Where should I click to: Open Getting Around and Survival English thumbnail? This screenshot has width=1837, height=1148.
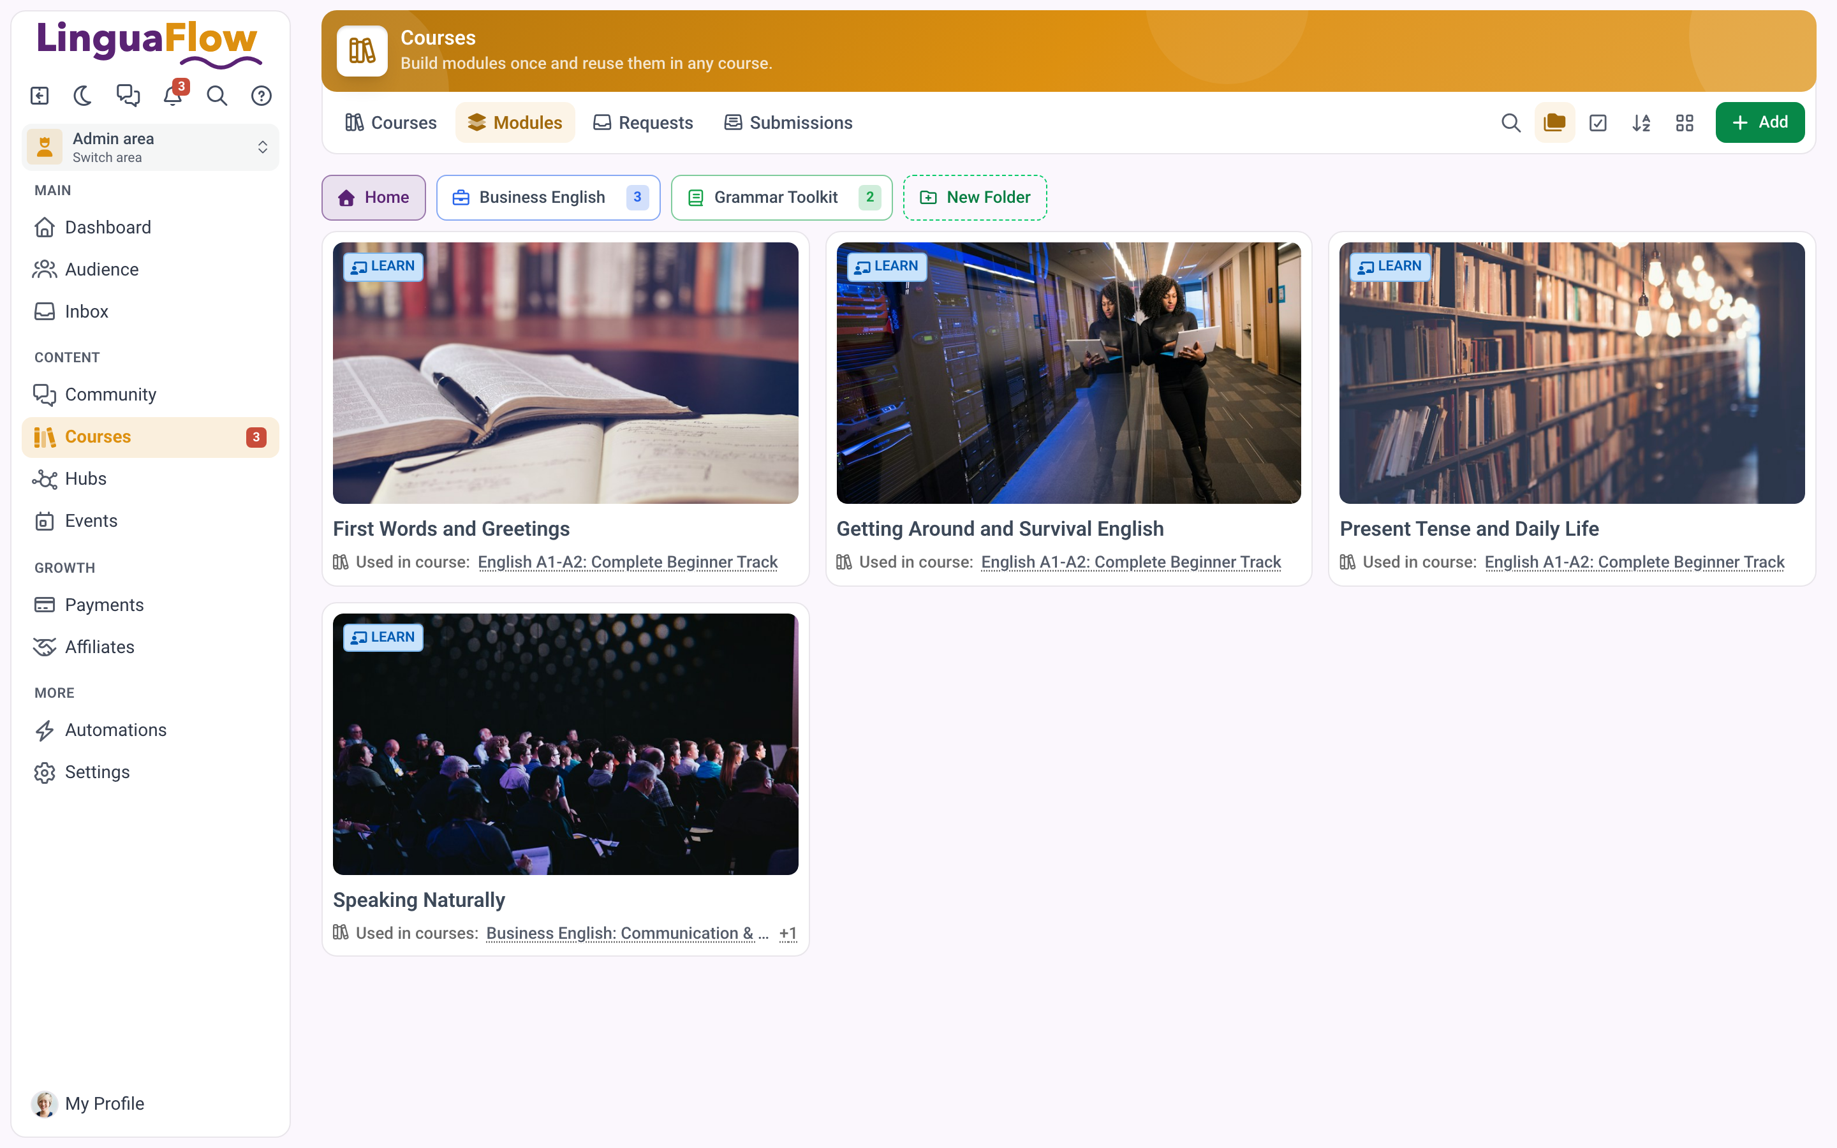point(1068,373)
